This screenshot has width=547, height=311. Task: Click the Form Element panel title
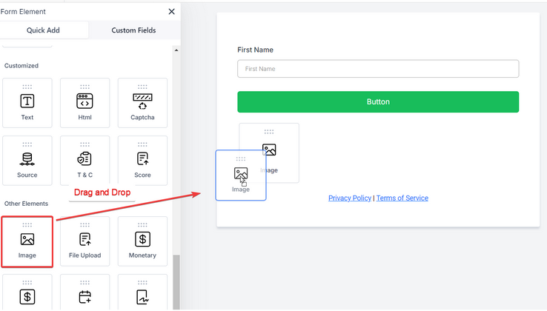point(23,12)
